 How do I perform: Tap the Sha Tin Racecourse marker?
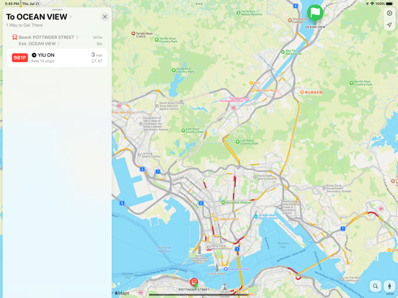point(283,52)
